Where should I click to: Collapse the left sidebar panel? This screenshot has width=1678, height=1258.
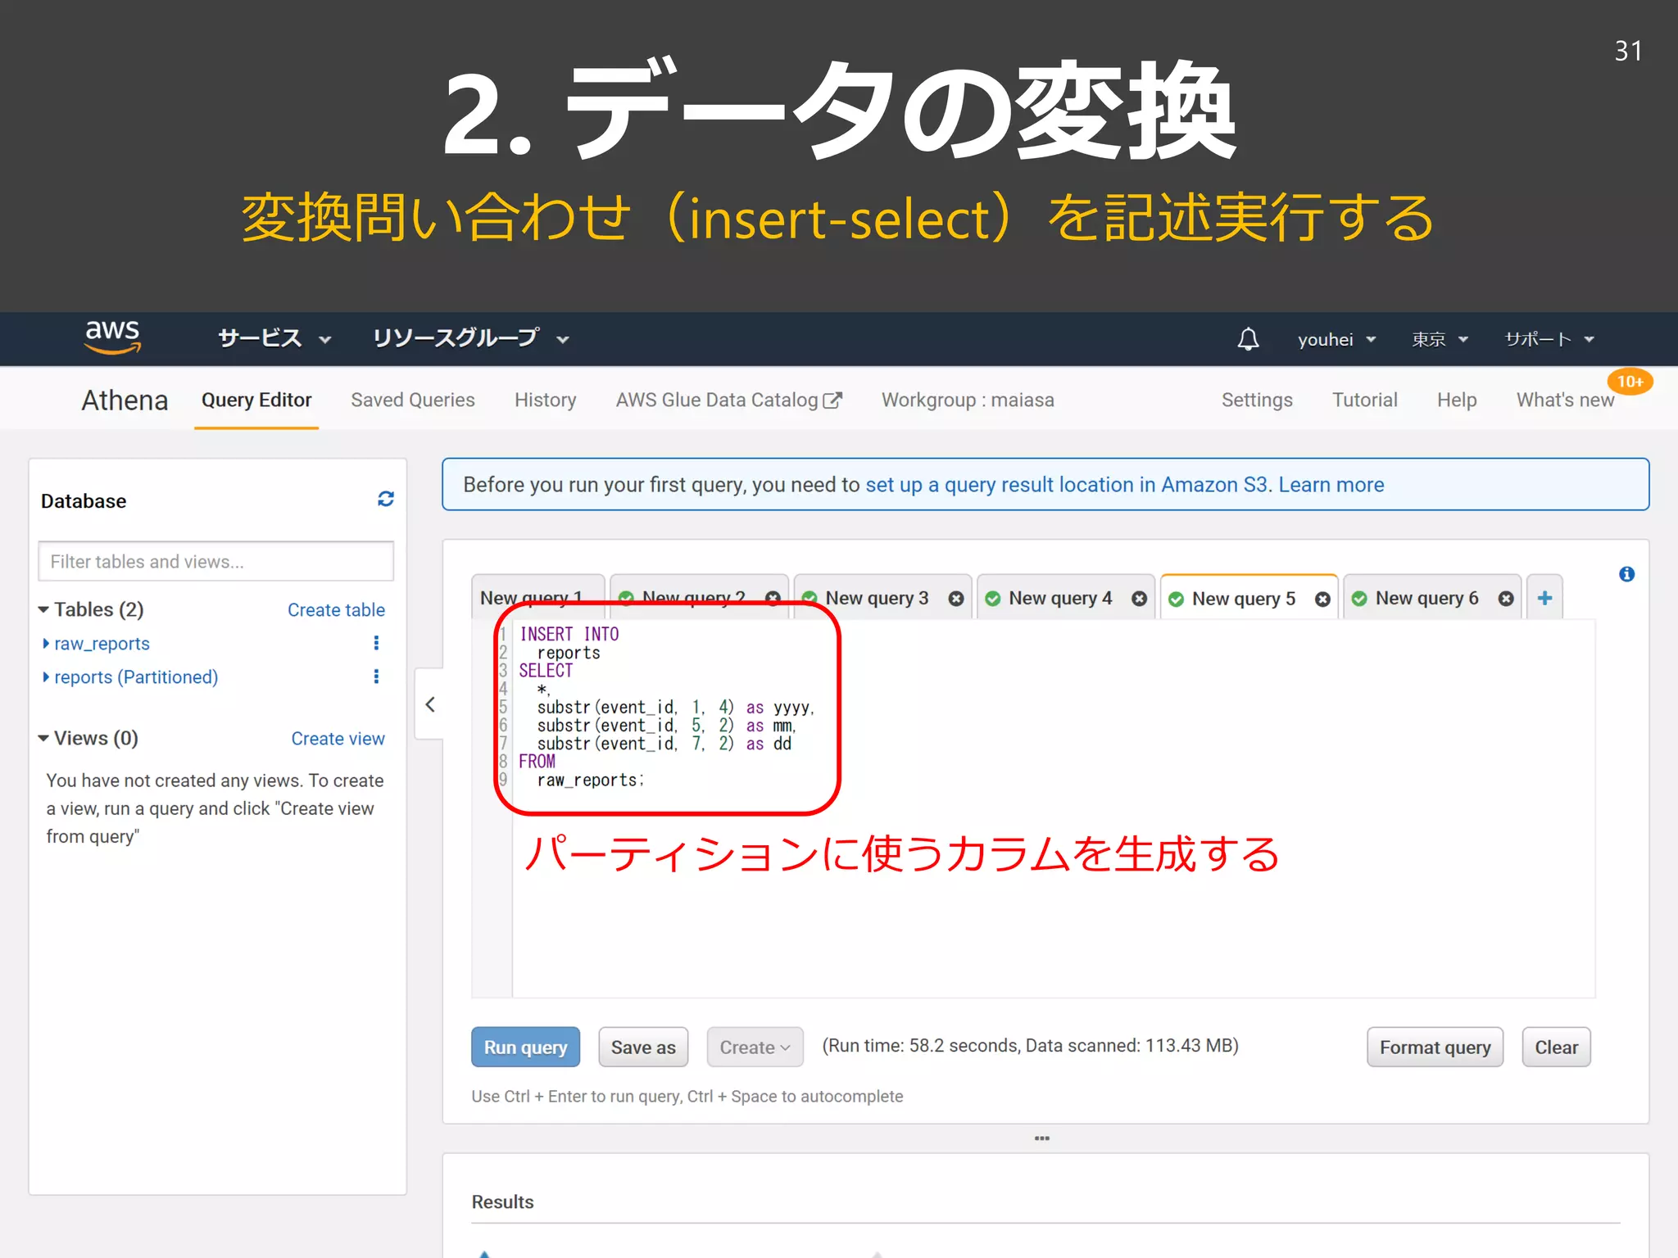pyautogui.click(x=430, y=704)
